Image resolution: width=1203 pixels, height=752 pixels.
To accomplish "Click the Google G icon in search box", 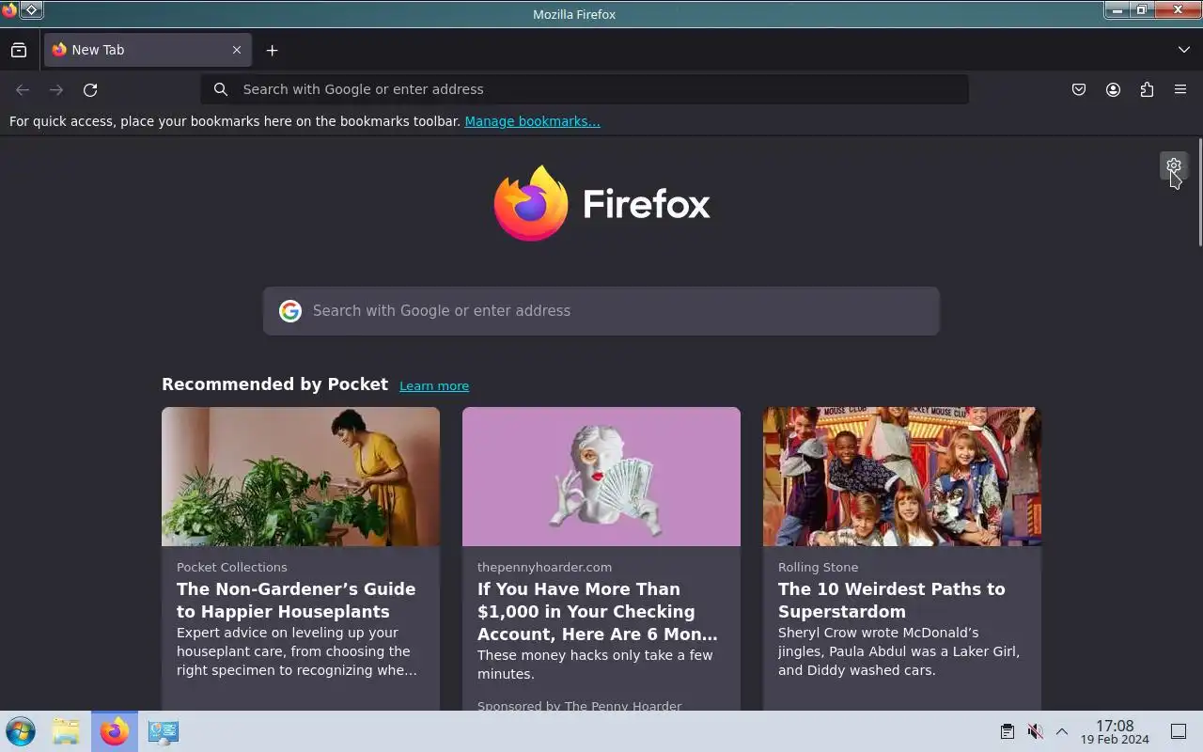I will tap(290, 311).
